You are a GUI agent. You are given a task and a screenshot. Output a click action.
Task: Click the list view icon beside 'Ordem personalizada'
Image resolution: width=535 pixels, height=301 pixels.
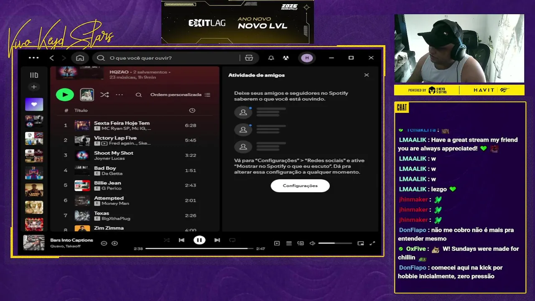[208, 95]
